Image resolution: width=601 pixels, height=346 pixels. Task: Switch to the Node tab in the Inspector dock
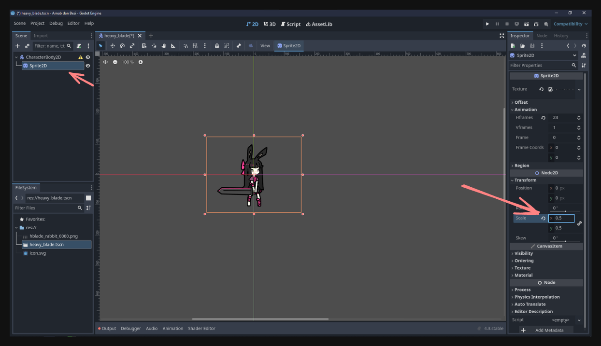542,36
